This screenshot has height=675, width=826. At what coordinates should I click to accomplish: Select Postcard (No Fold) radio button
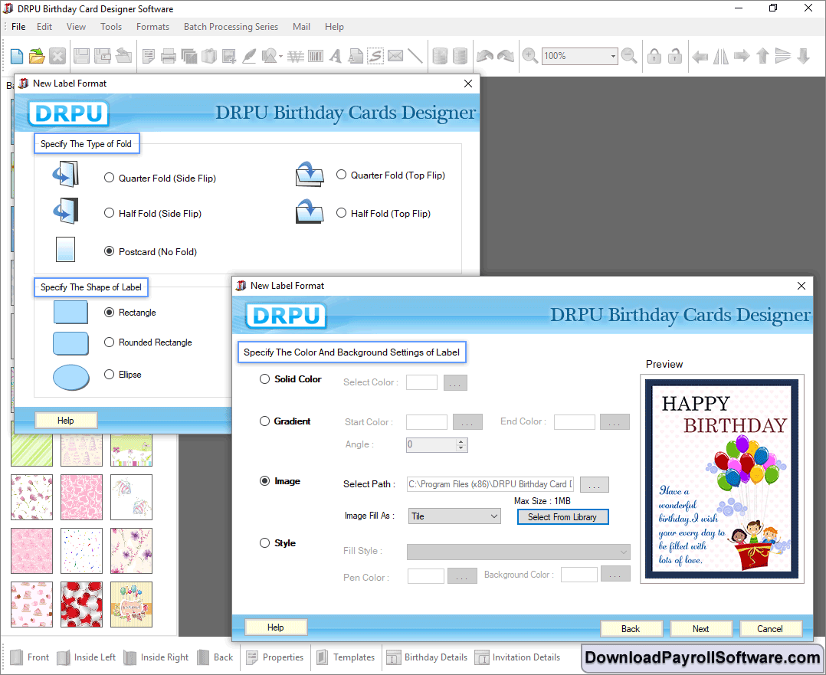[x=109, y=251]
